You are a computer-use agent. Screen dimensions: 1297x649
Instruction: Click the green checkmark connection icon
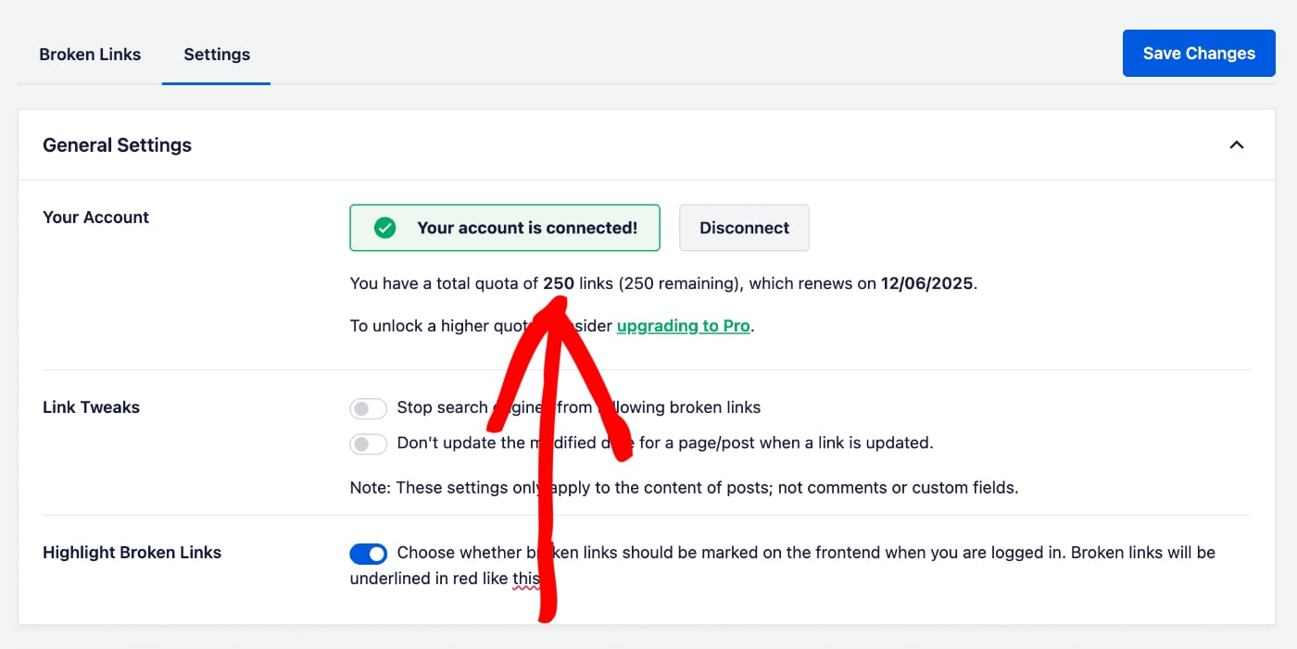pos(384,227)
